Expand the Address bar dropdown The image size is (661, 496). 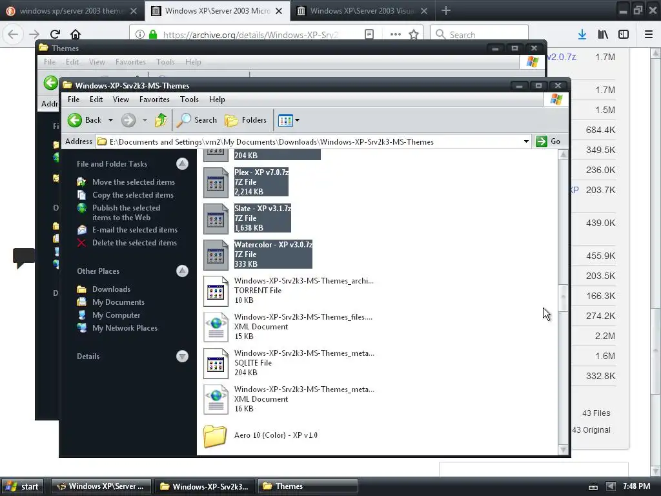point(526,141)
